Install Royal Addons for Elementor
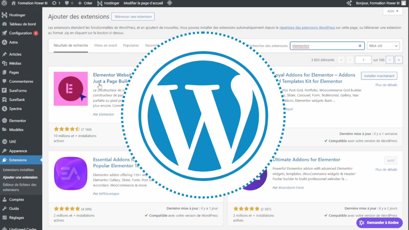Image resolution: width=409 pixels, height=230 pixels. tap(379, 76)
